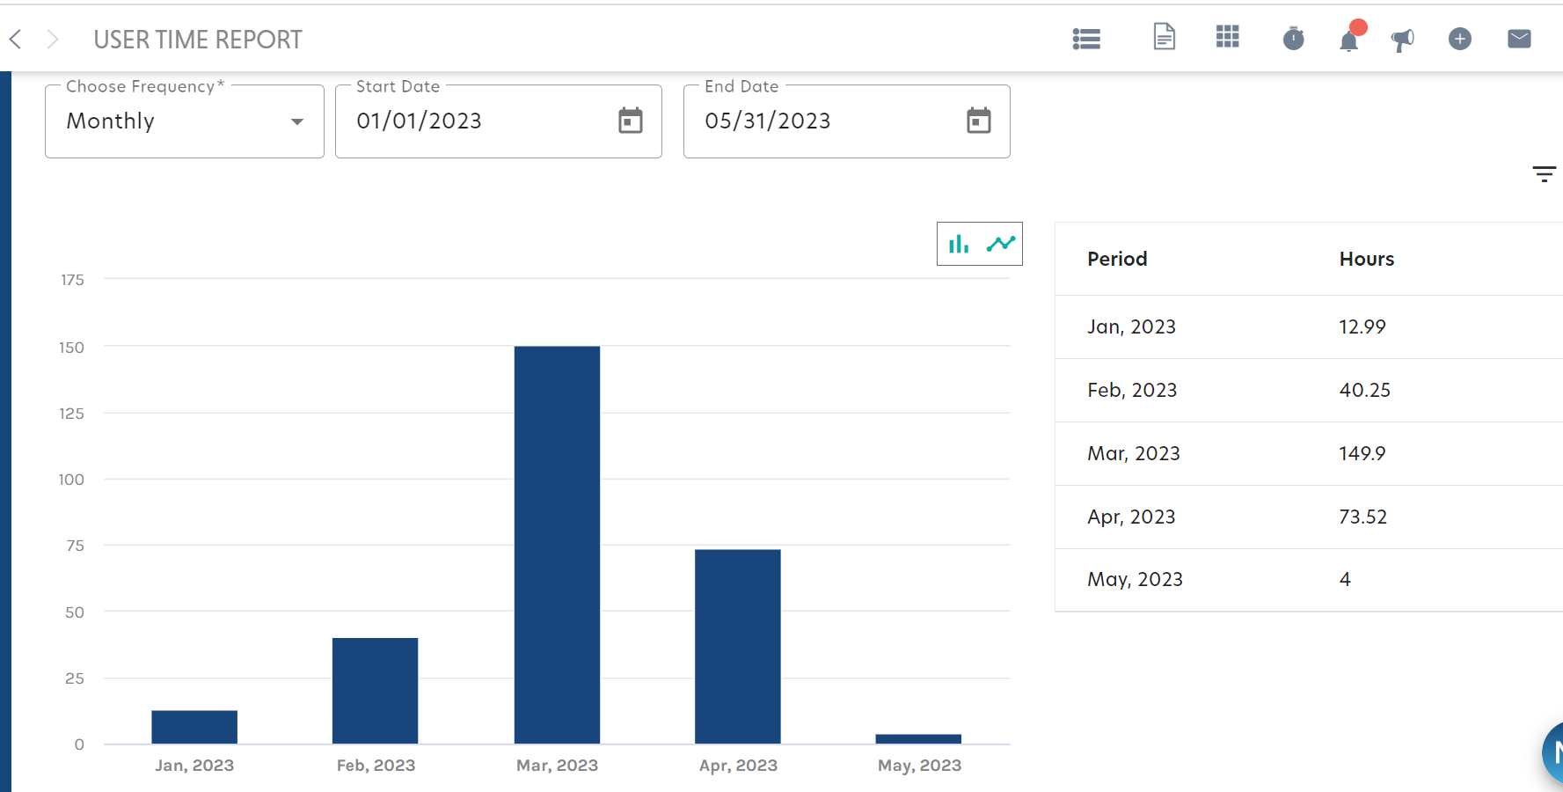Select the Jan, 2023 table row
Image resolution: width=1563 pixels, height=792 pixels.
pyautogui.click(x=1309, y=326)
